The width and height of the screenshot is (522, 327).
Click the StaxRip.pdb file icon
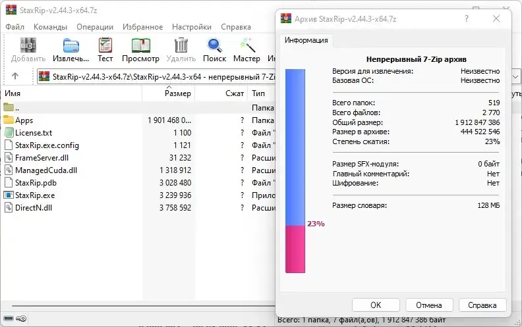point(9,182)
